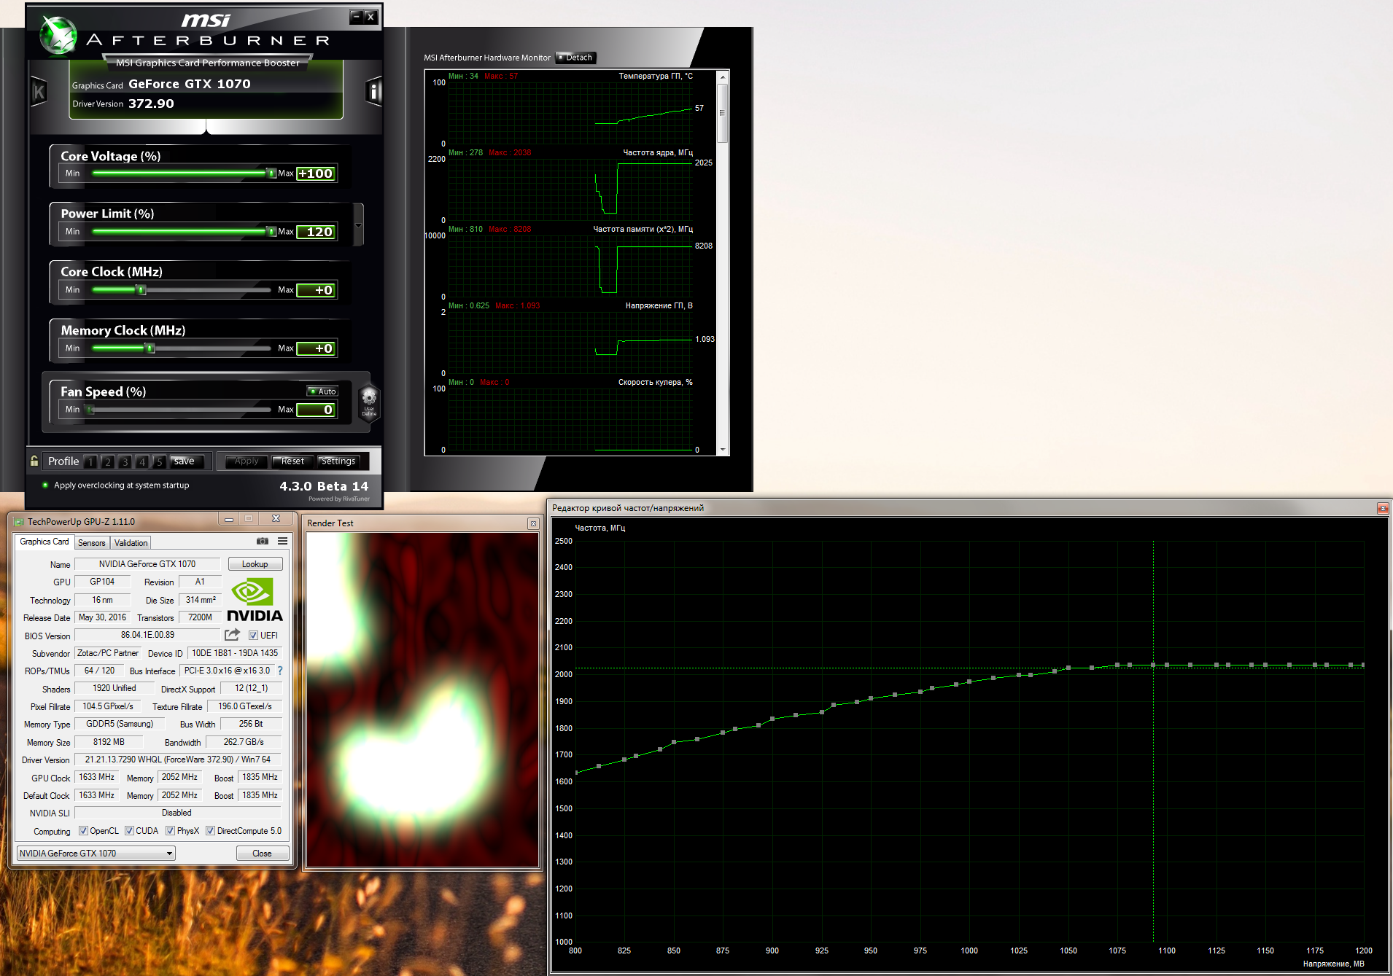Click the Power Limit value field 120
1393x976 pixels.
(317, 232)
